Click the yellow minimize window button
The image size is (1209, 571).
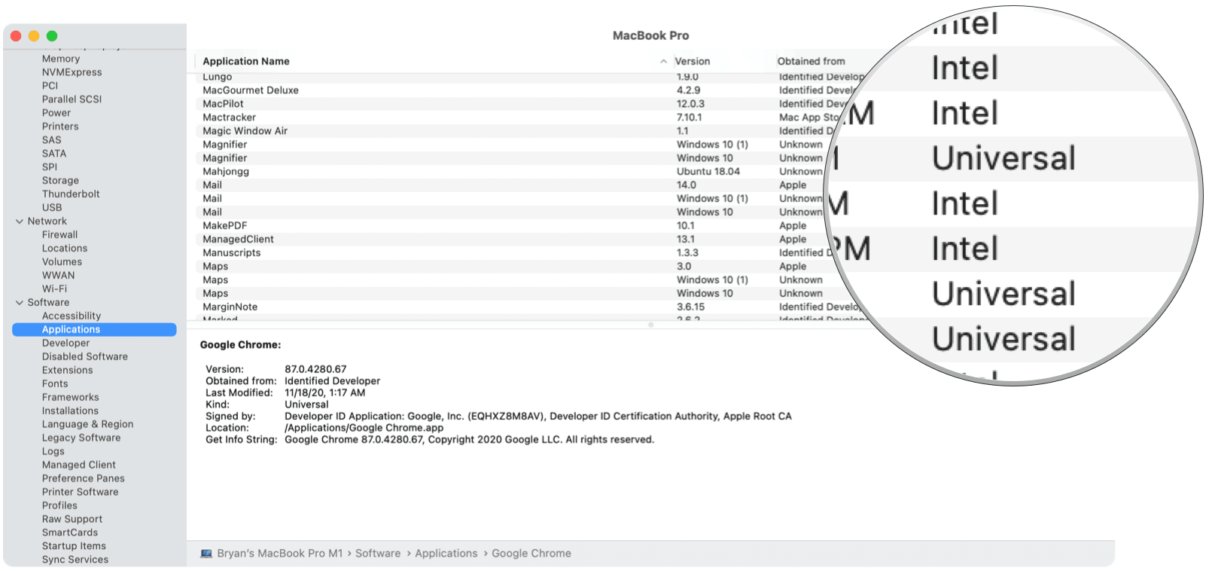point(34,36)
